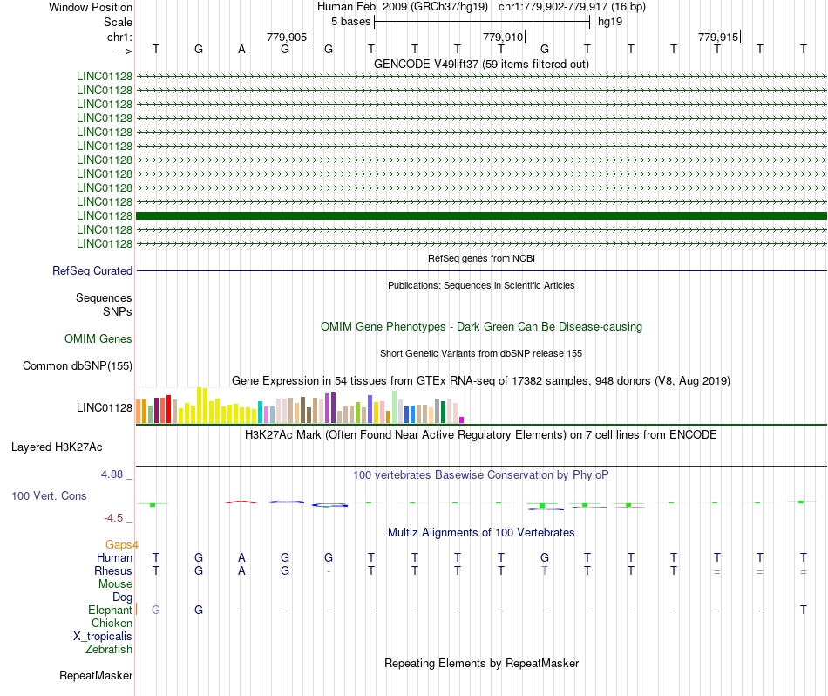Open the RefSeq Curated track label
The width and height of the screenshot is (828, 696).
(x=92, y=270)
